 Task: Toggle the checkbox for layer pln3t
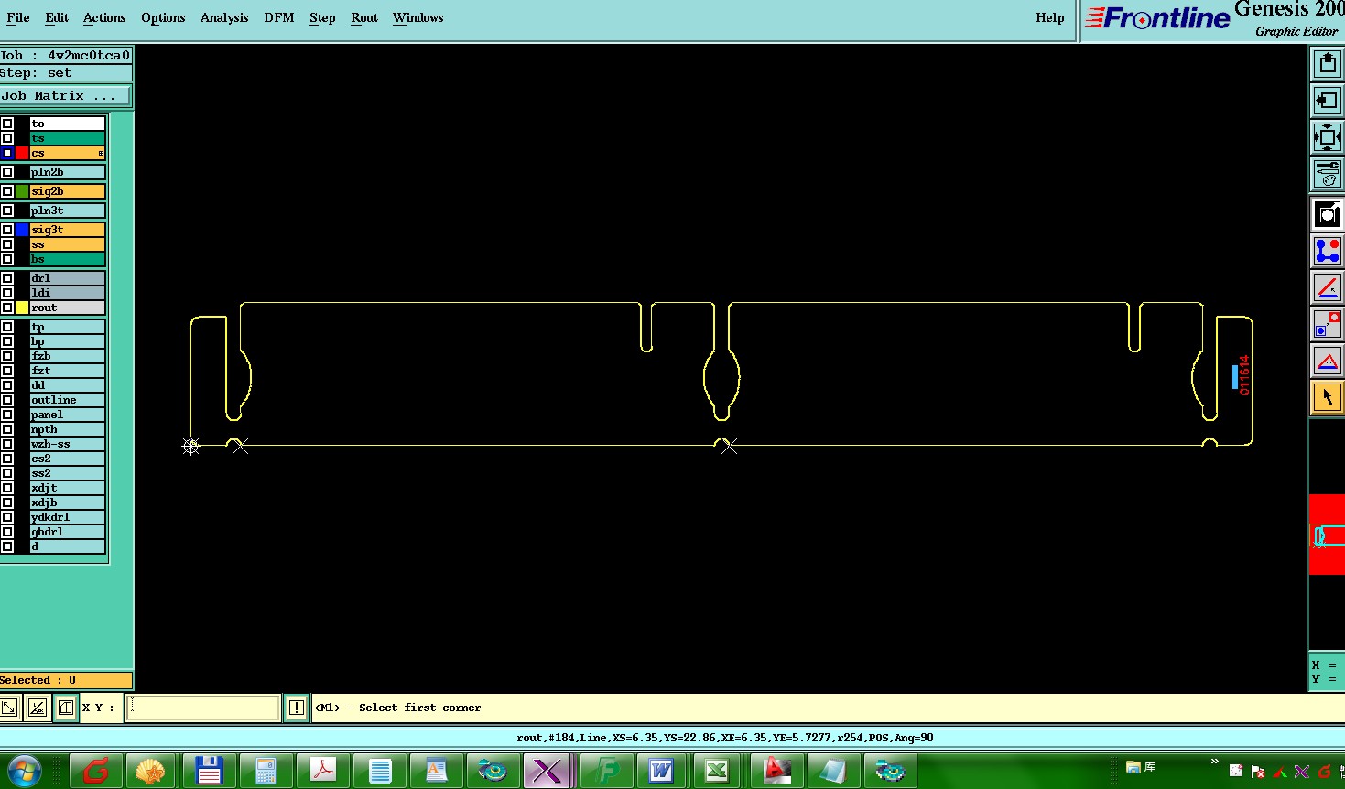click(x=7, y=211)
